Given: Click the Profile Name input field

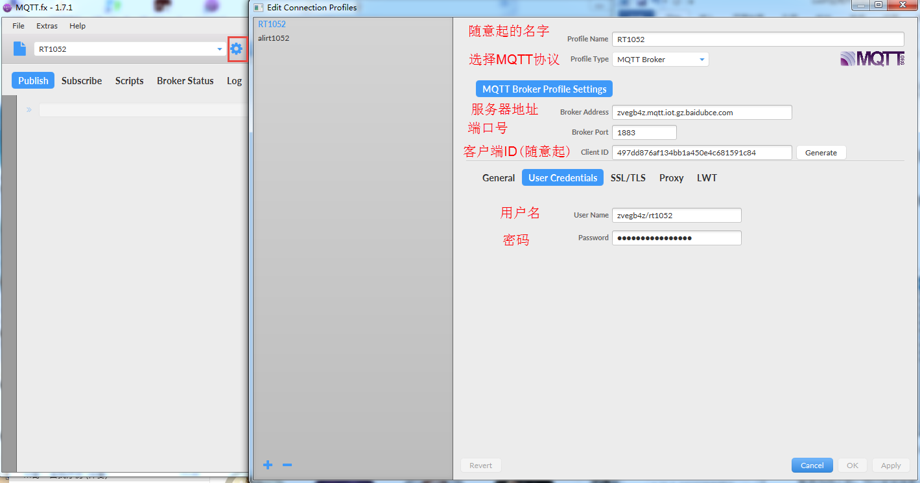Looking at the screenshot, I should pos(758,39).
